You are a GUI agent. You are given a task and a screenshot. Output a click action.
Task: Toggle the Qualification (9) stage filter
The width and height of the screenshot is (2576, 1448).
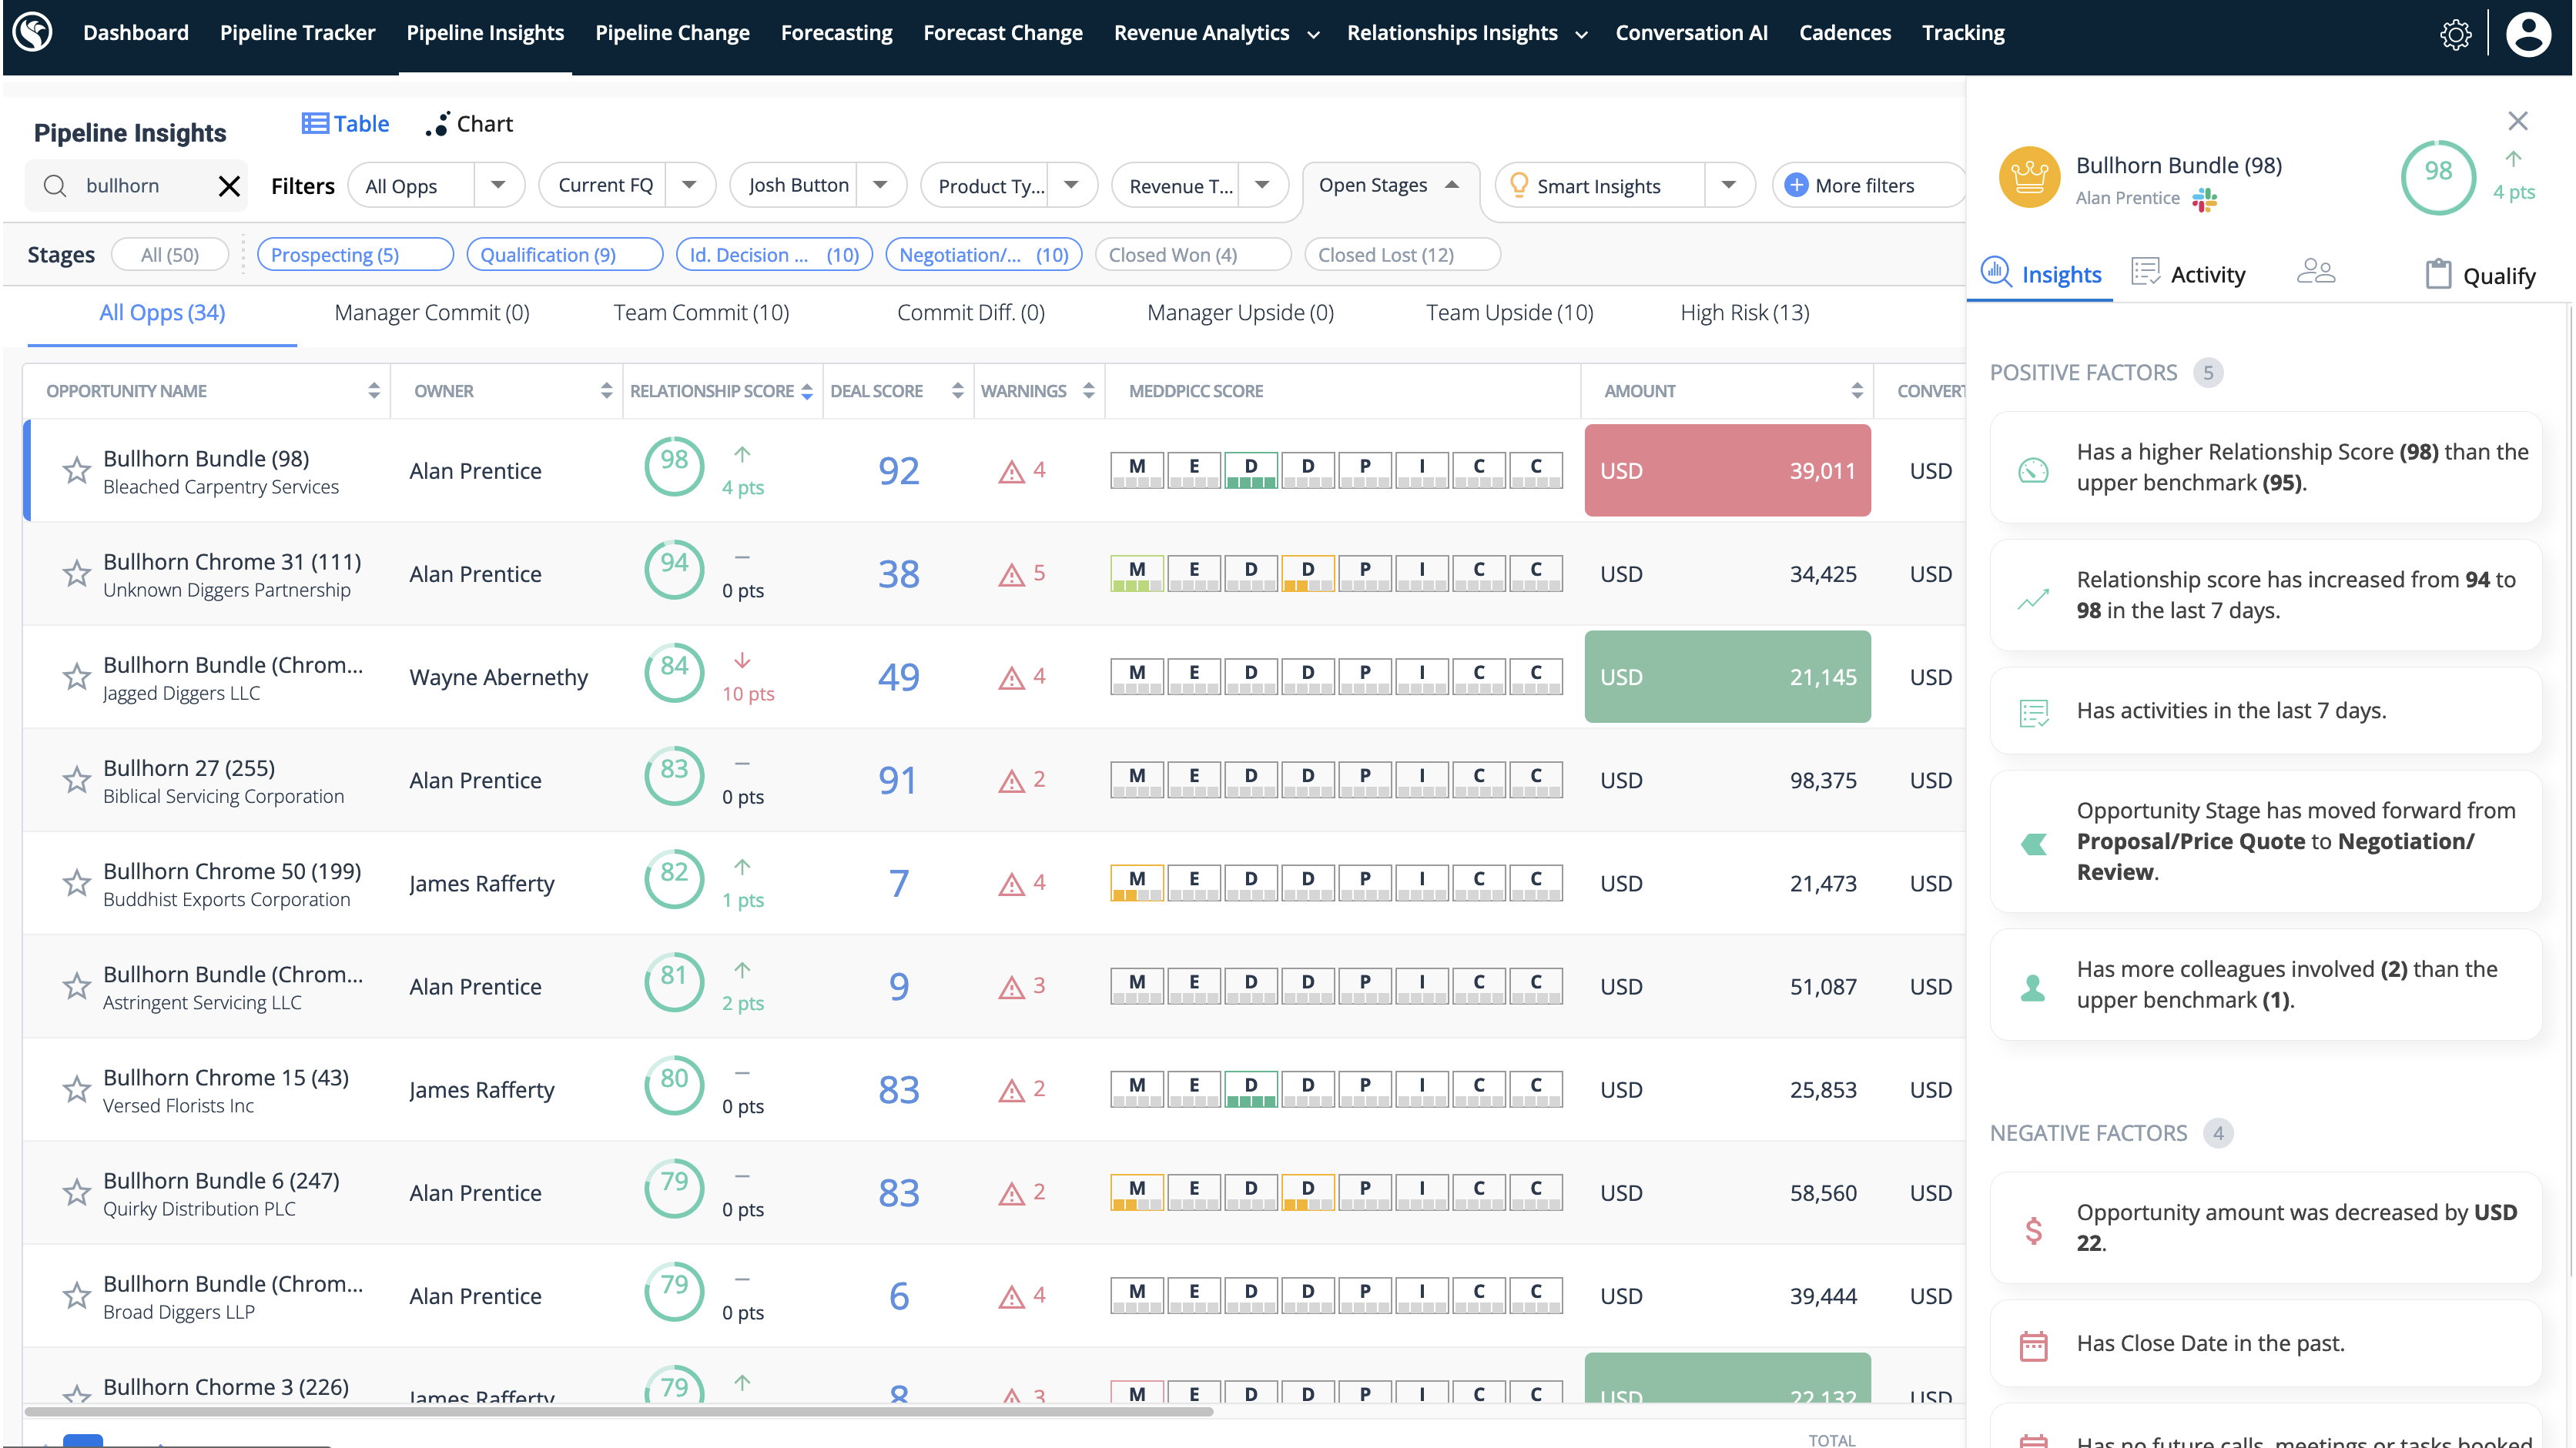click(565, 254)
